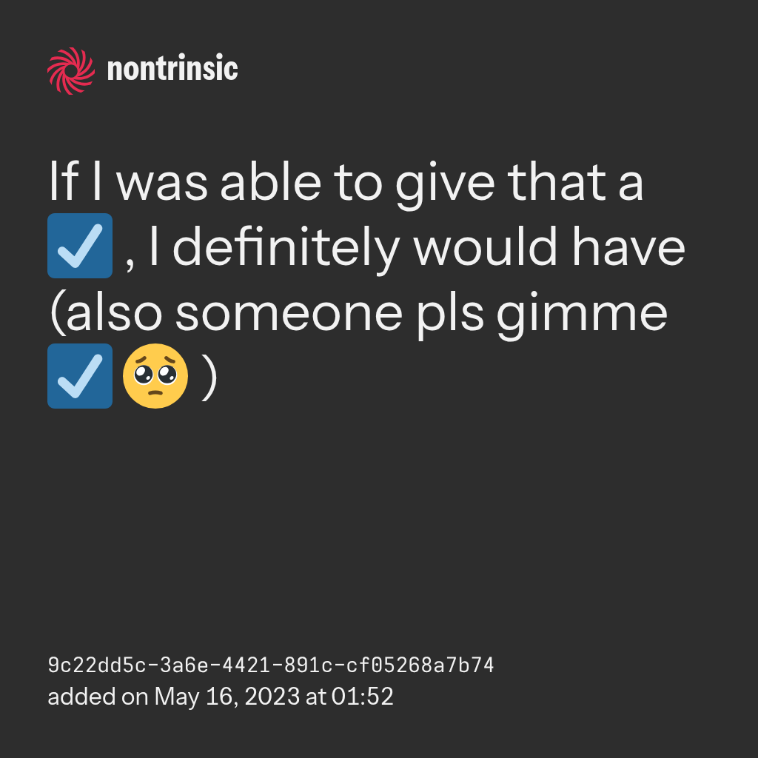The image size is (758, 758).
Task: Click the "nontrinsic" brand name
Action: (x=172, y=70)
